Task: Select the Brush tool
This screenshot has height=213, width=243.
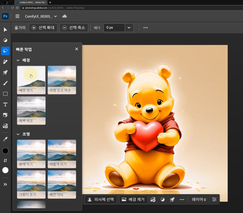Action: click(x=5, y=83)
